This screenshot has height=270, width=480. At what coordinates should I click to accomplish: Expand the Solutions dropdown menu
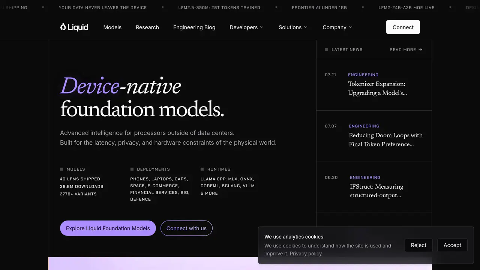(x=293, y=27)
